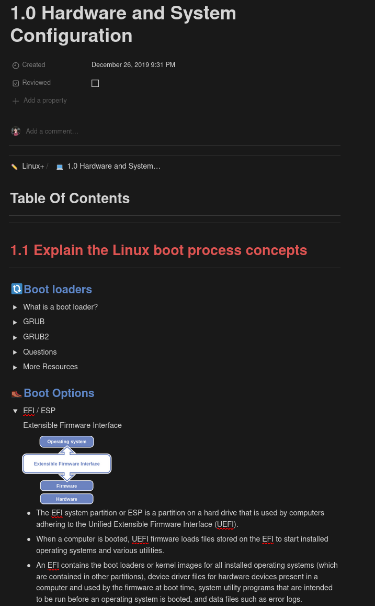Click the checkbox icon beside Reviewed label
Viewport: 375px width, 606px height.
16,83
